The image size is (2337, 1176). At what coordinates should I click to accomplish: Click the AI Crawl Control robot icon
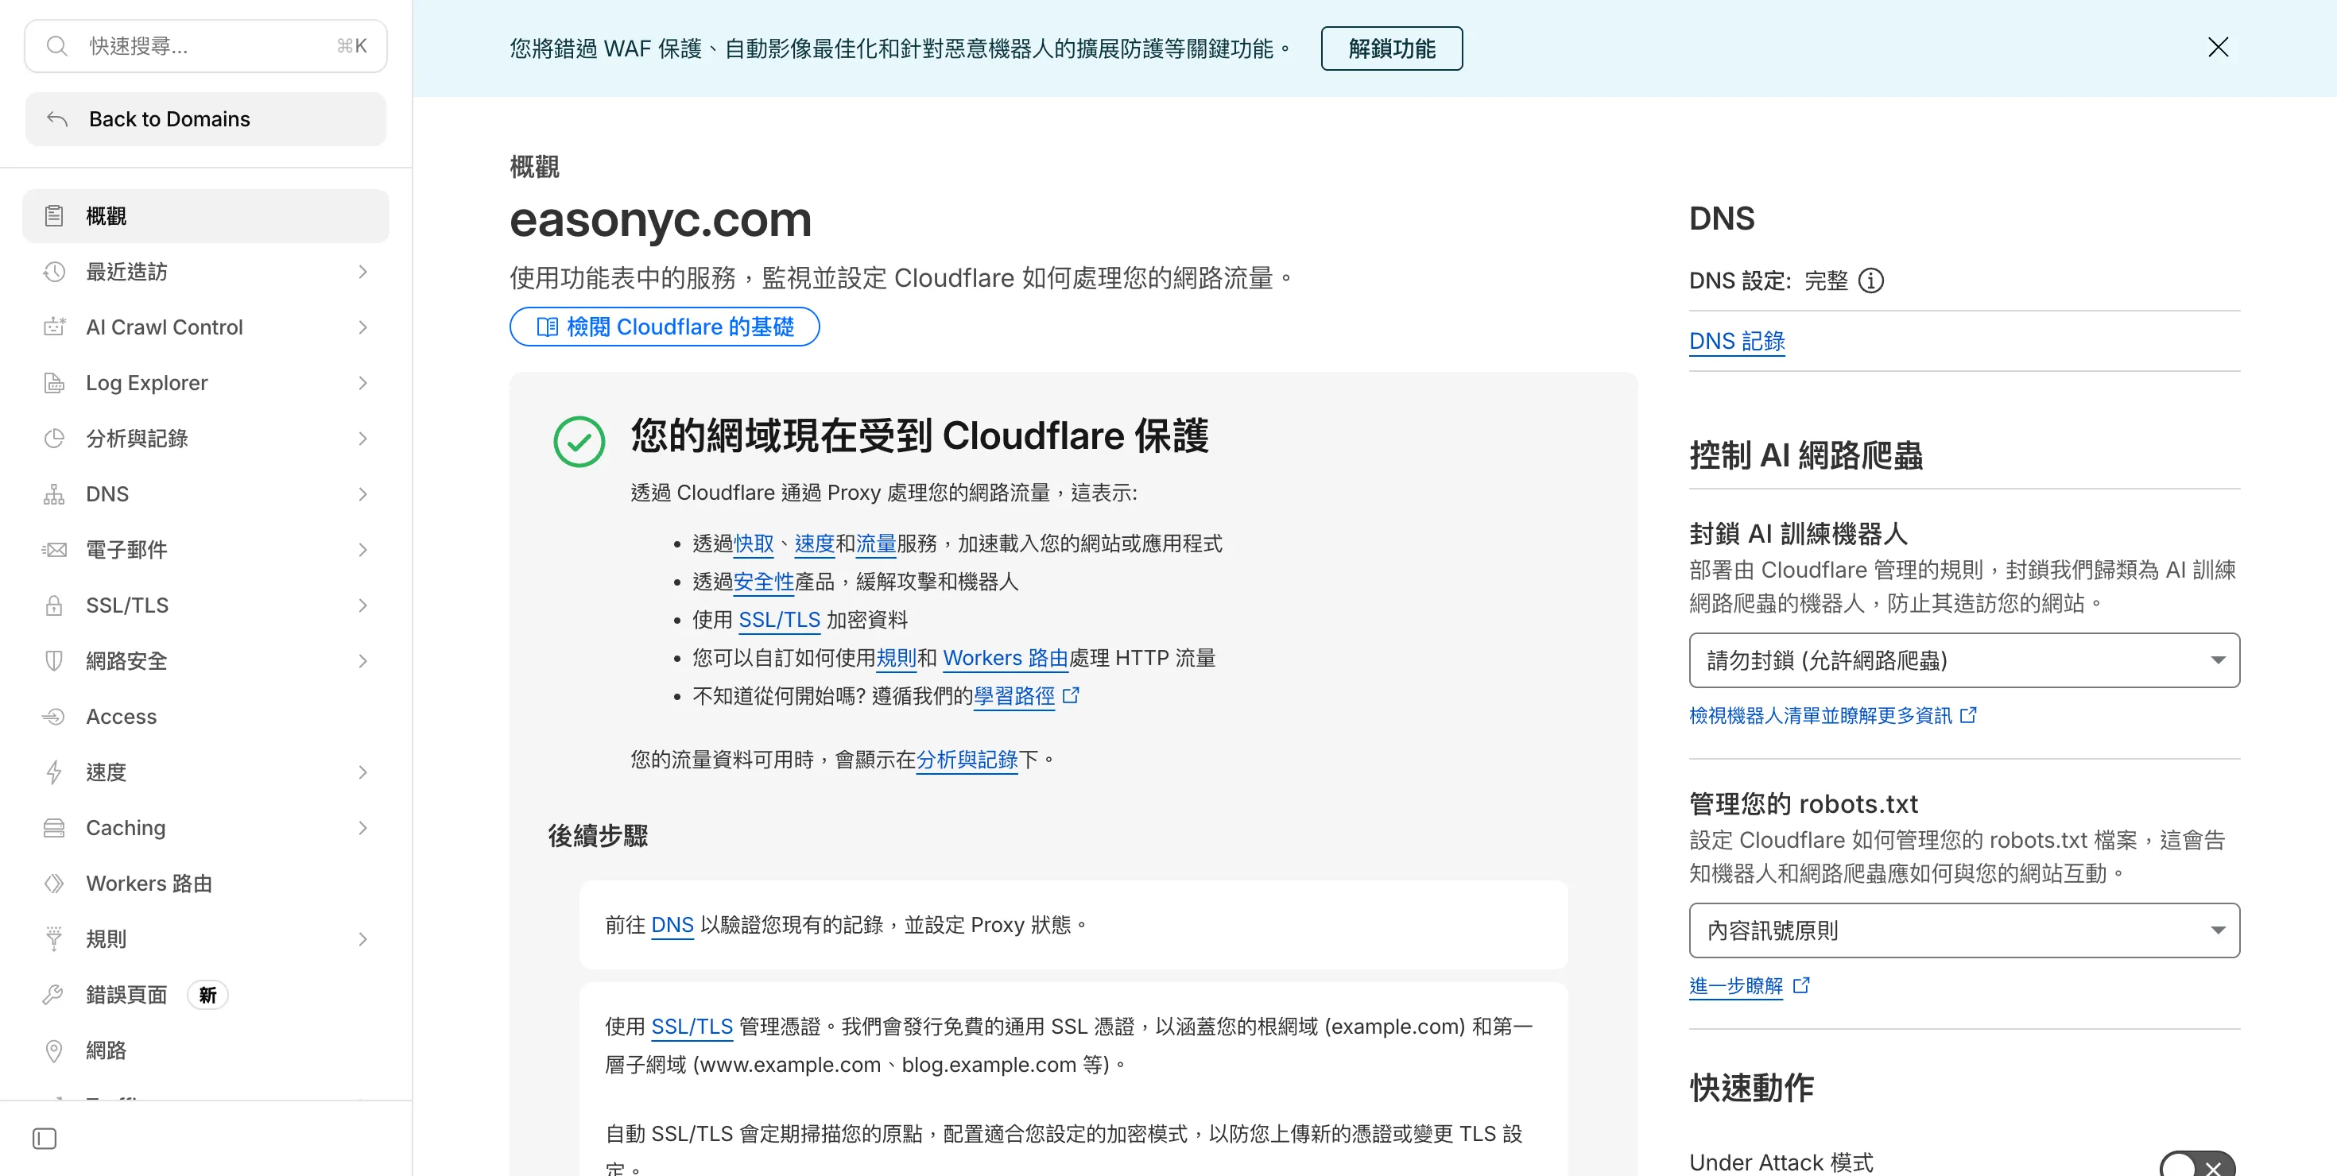tap(54, 327)
